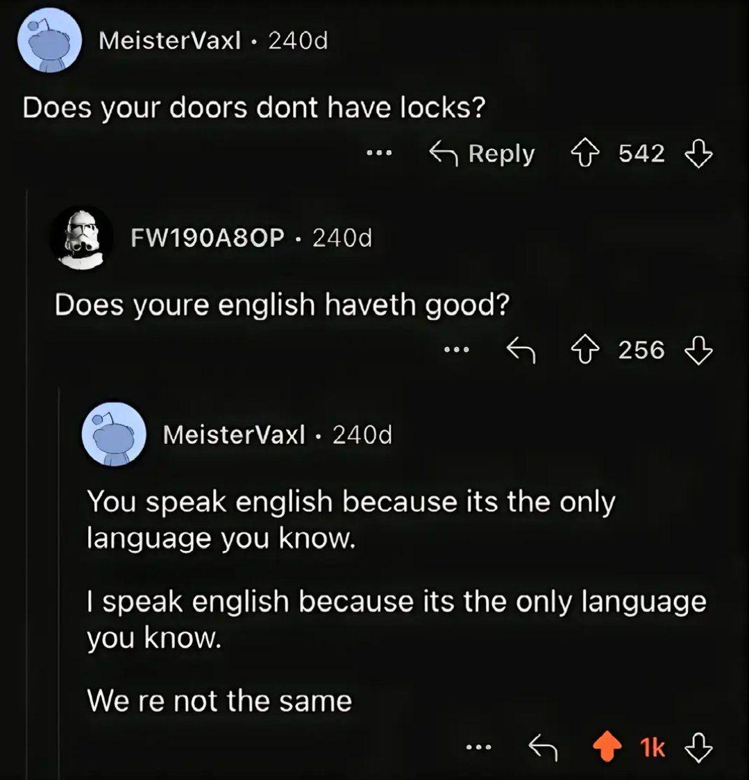Open three-dot menu on the 1k comment
Viewport: 749px width, 780px height.
478,747
